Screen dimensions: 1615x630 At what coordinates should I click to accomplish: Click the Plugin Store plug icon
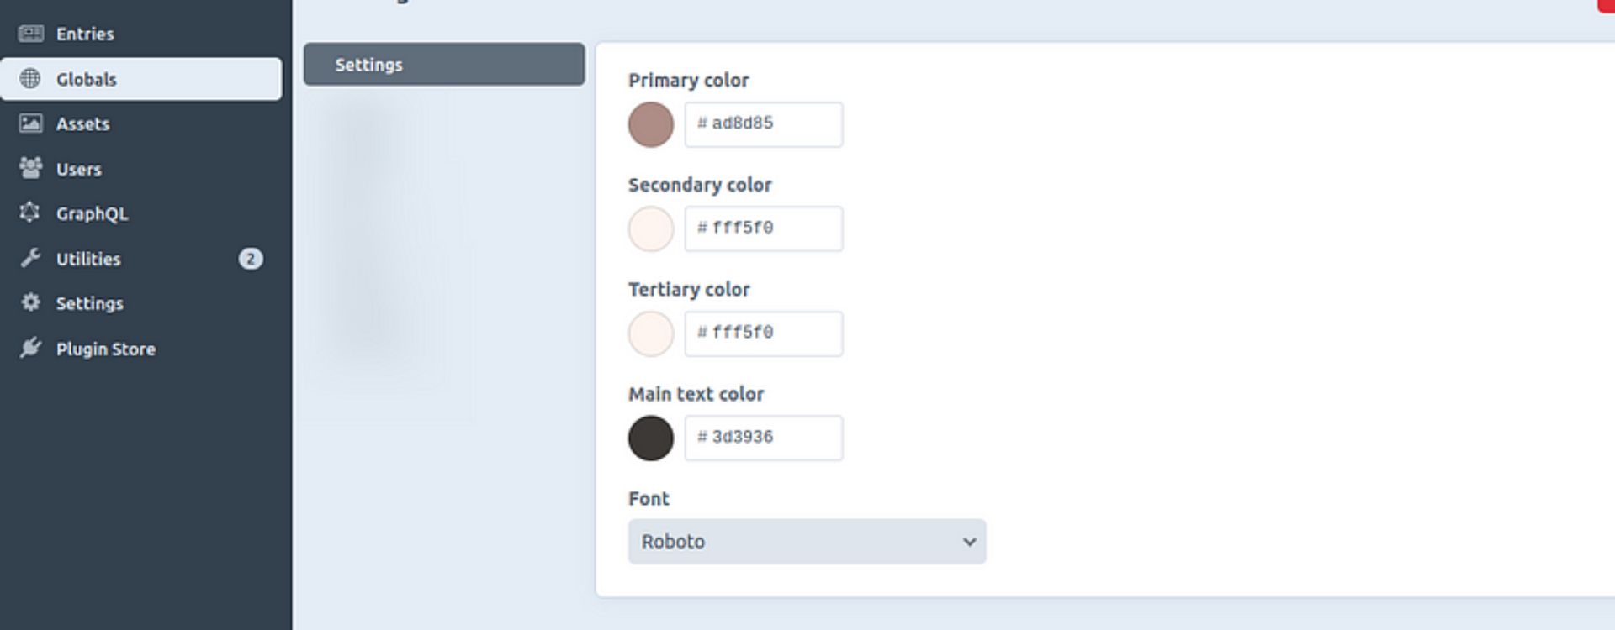click(31, 348)
